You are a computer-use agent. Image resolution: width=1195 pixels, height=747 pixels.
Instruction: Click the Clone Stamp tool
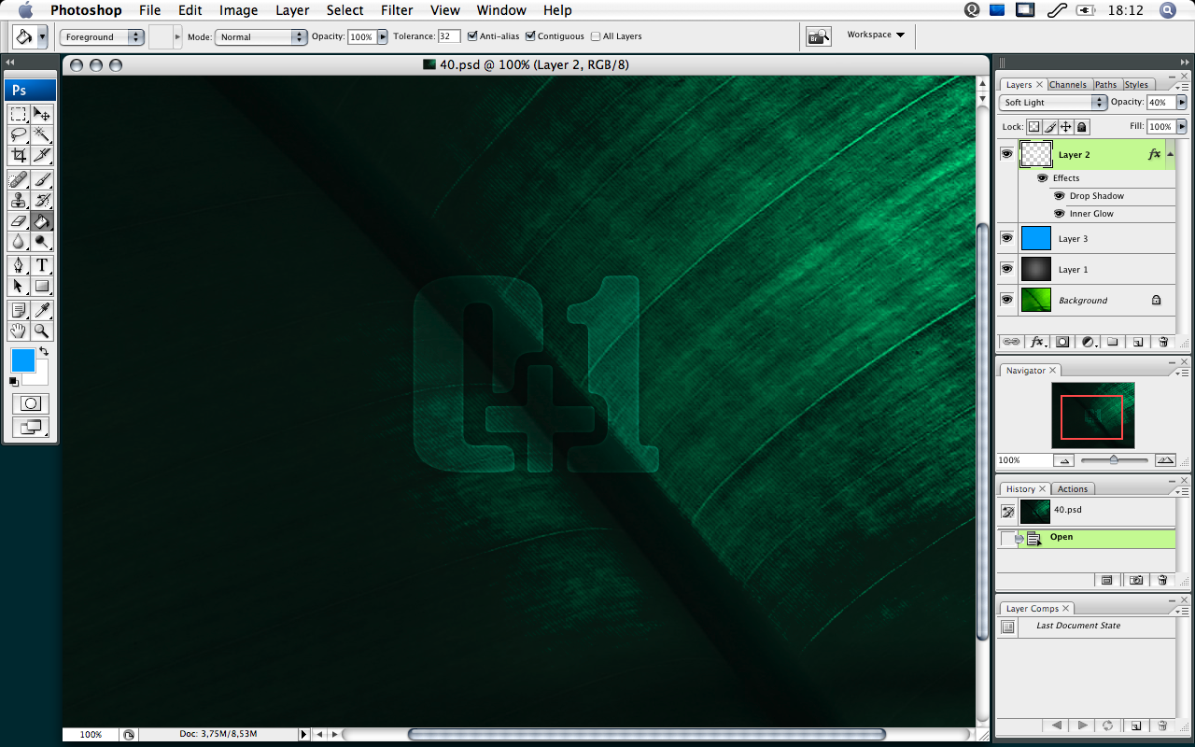(19, 200)
